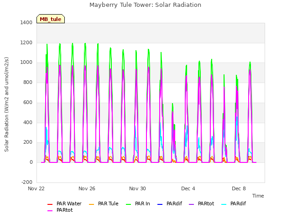Viewport: 292px width, 219px height.
Task: Click the -200 y-axis tick label
Action: (27, 182)
